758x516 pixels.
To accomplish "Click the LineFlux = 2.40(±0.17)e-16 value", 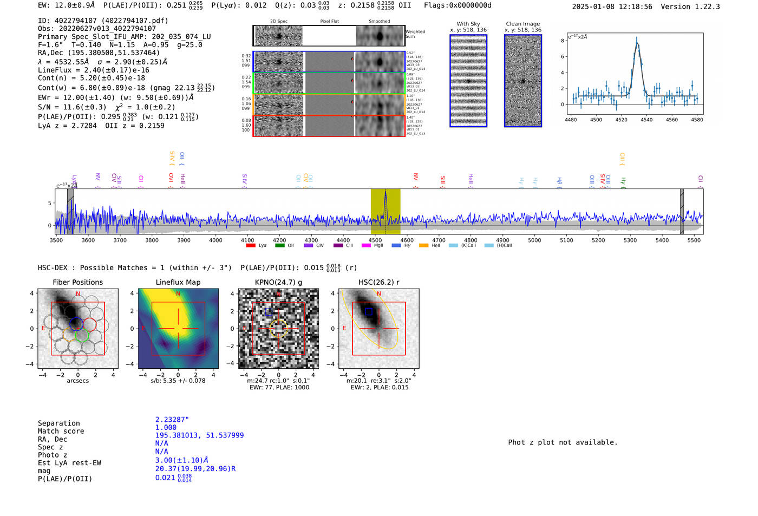I will pos(94,70).
